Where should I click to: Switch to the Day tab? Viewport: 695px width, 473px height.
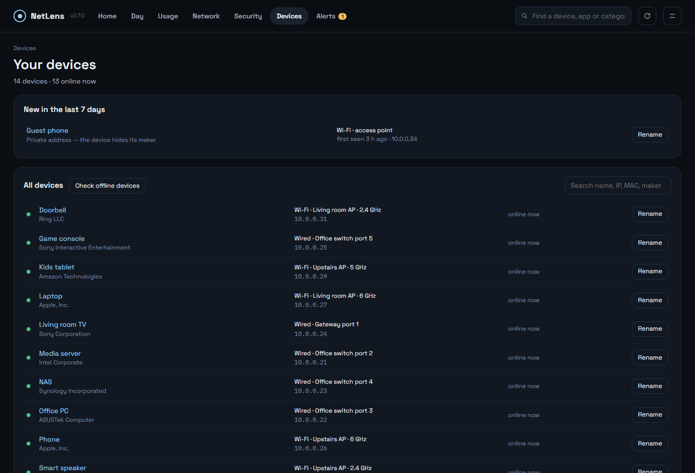[x=137, y=16]
